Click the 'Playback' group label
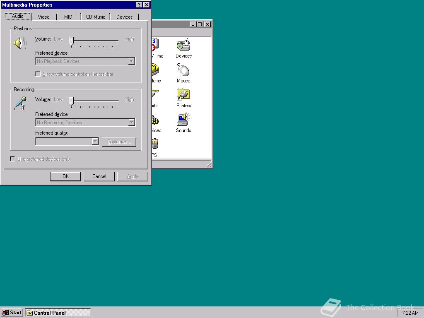 pyautogui.click(x=23, y=29)
